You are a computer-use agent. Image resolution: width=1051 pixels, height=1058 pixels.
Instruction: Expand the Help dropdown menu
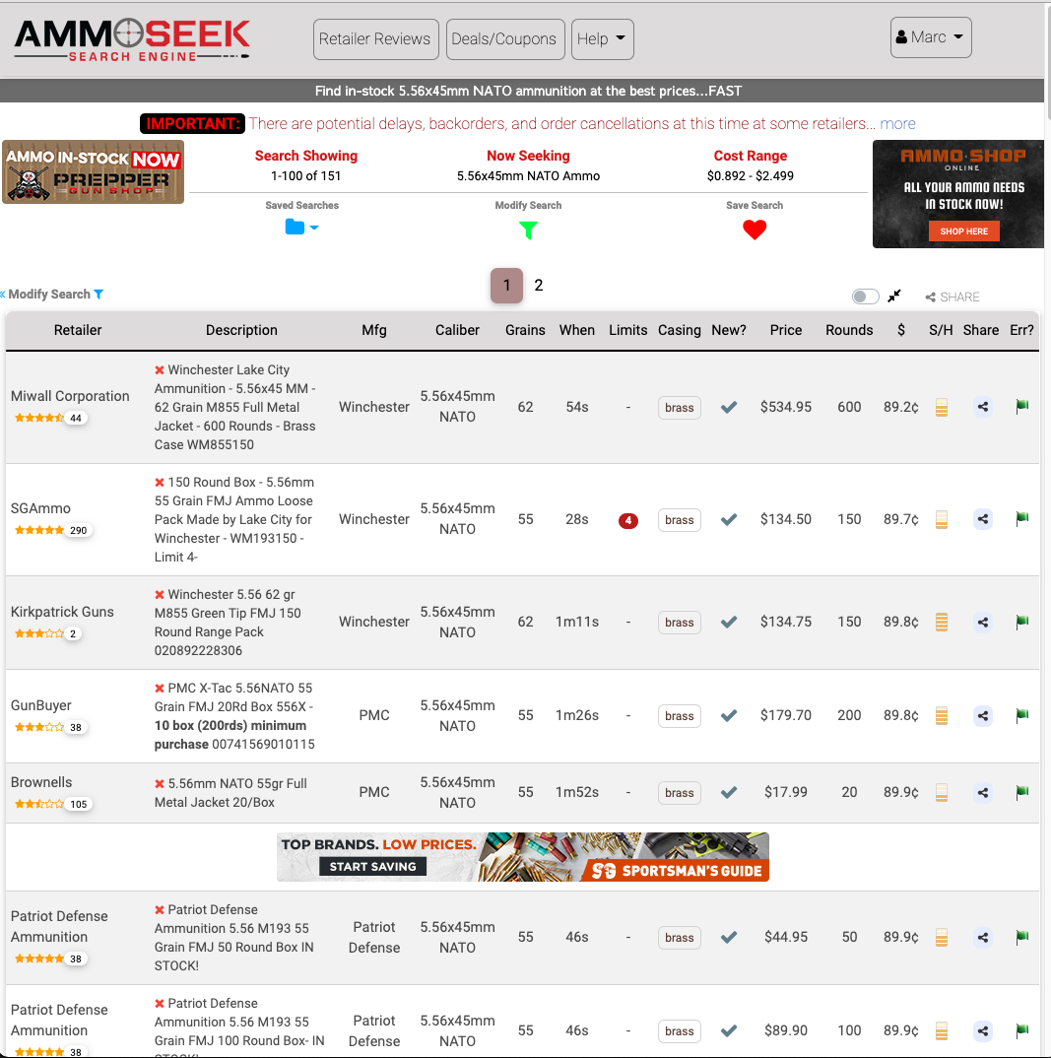[602, 39]
